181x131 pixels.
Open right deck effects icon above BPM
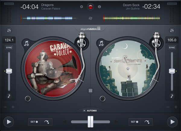(x=172, y=30)
